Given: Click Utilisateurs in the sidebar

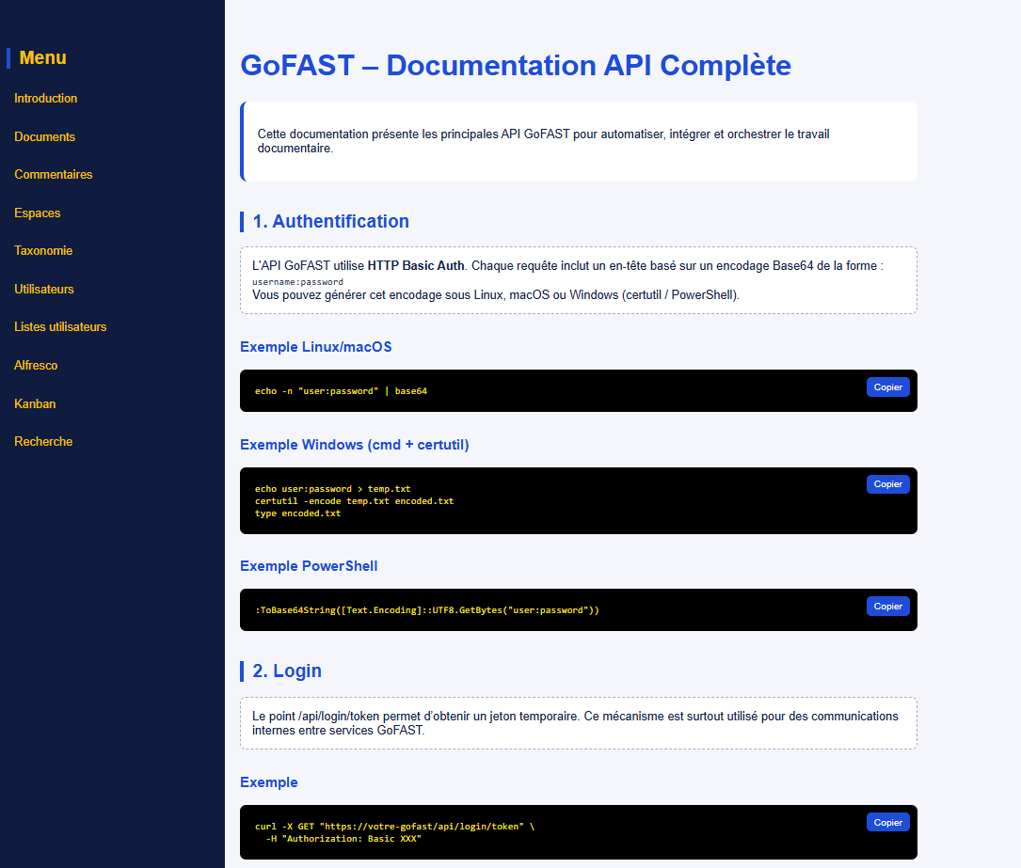Looking at the screenshot, I should (x=44, y=290).
